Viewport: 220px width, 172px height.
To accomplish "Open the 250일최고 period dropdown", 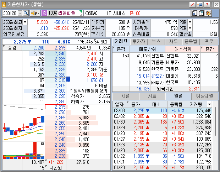I will tap(25, 22).
